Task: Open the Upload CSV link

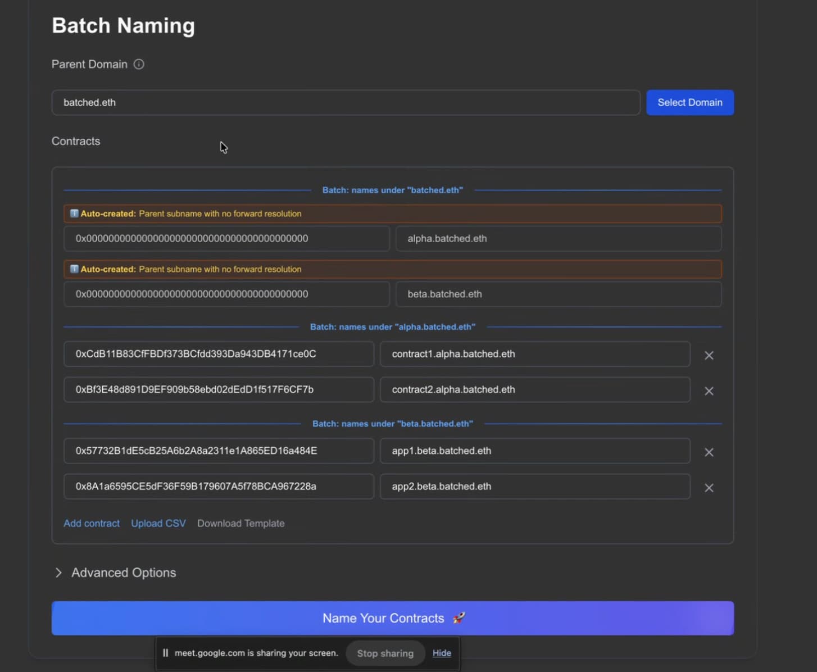Action: [158, 523]
